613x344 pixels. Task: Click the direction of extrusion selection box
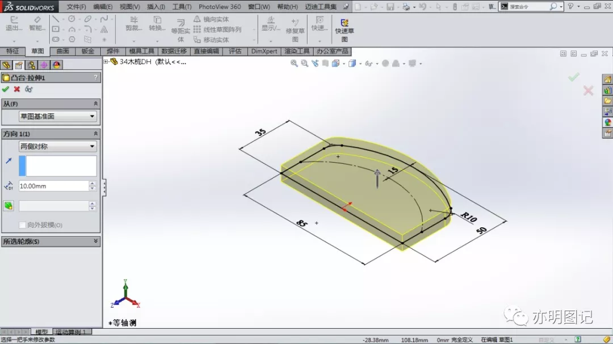click(57, 165)
